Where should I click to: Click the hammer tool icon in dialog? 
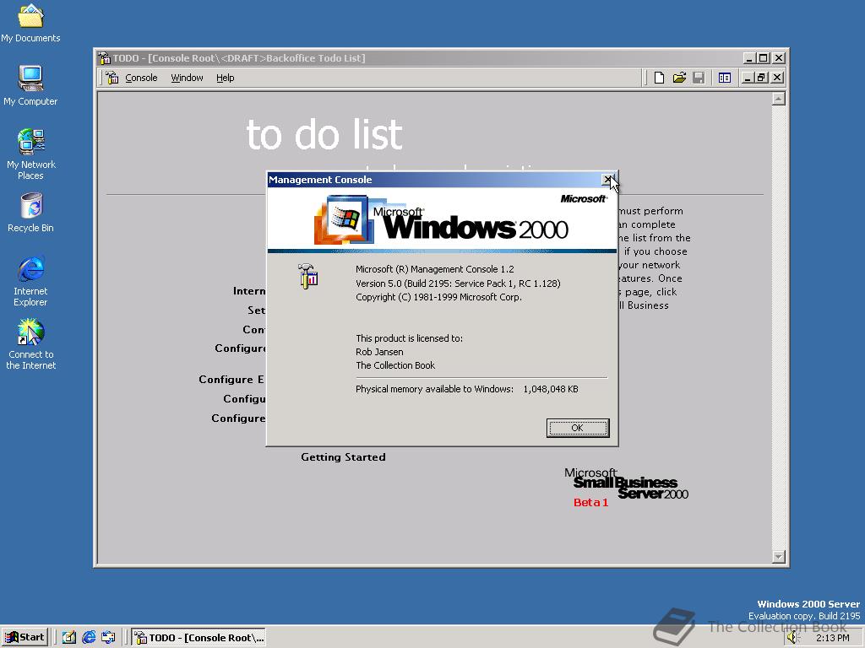pos(307,276)
